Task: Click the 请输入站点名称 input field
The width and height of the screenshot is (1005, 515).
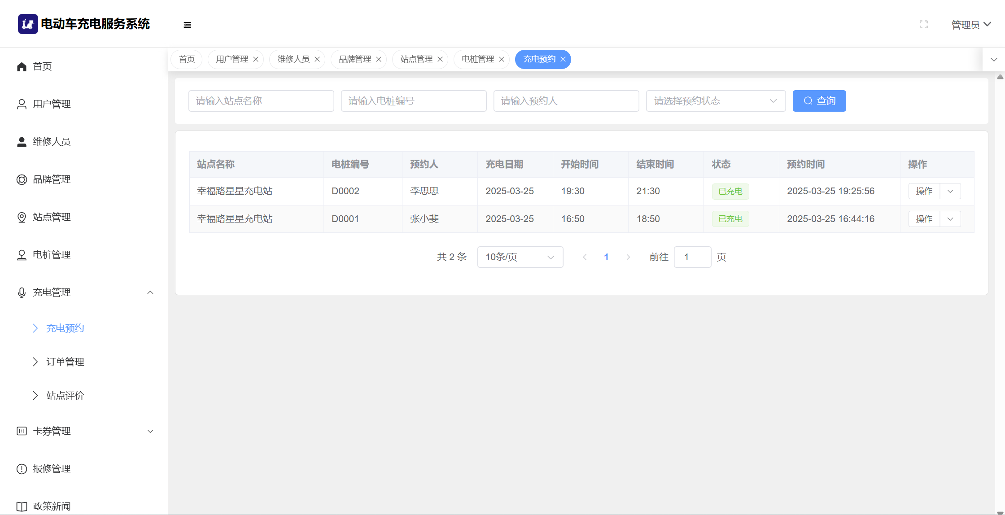Action: click(261, 101)
